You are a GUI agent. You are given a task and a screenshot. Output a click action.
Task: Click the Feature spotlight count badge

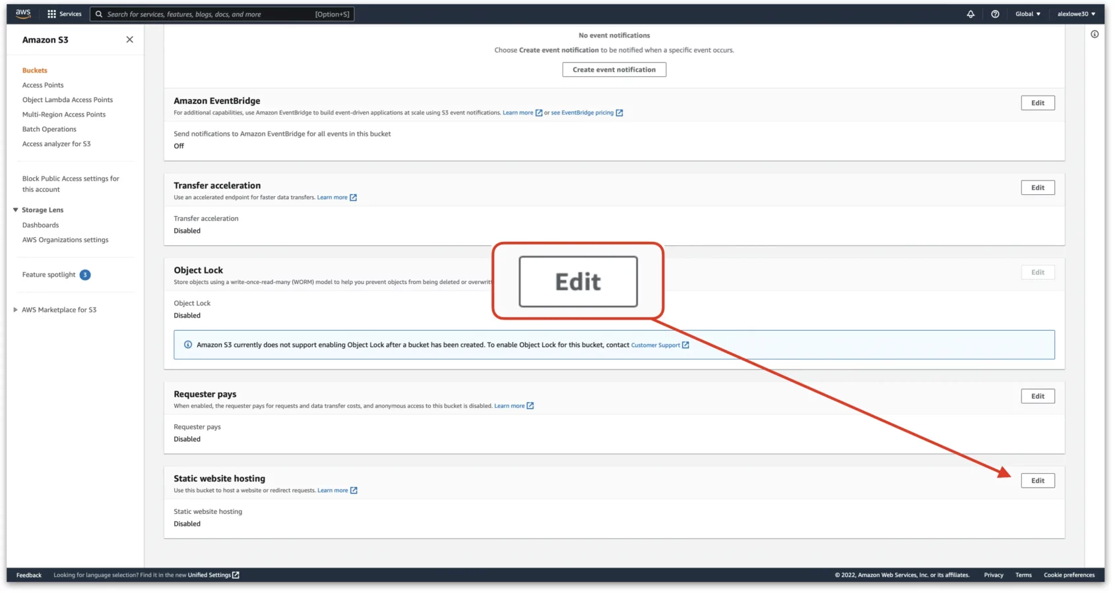tap(85, 275)
